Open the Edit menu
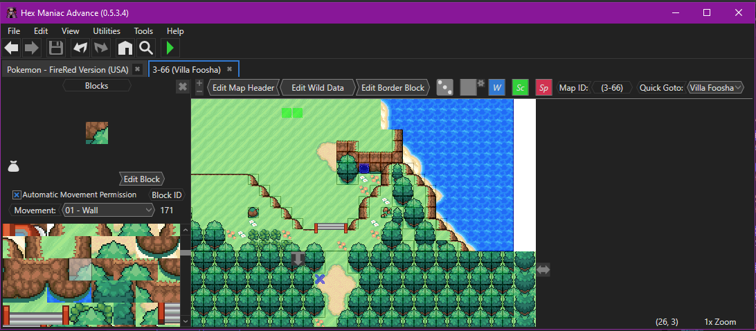Screen dimensions: 756x331 coord(41,31)
